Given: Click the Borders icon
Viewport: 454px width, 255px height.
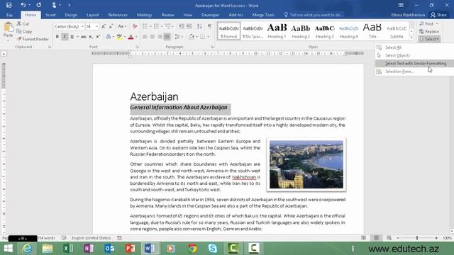Looking at the screenshot, I should coord(202,37).
